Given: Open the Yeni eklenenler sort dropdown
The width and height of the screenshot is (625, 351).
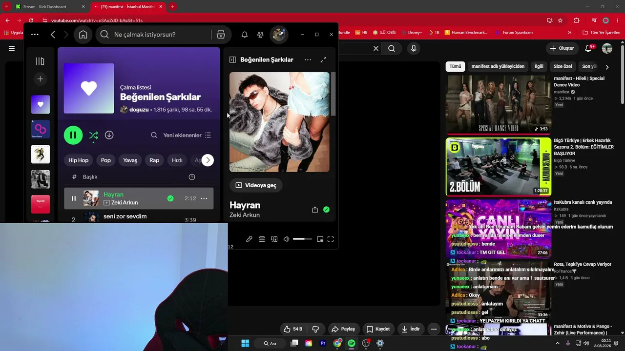Looking at the screenshot, I should (x=187, y=135).
